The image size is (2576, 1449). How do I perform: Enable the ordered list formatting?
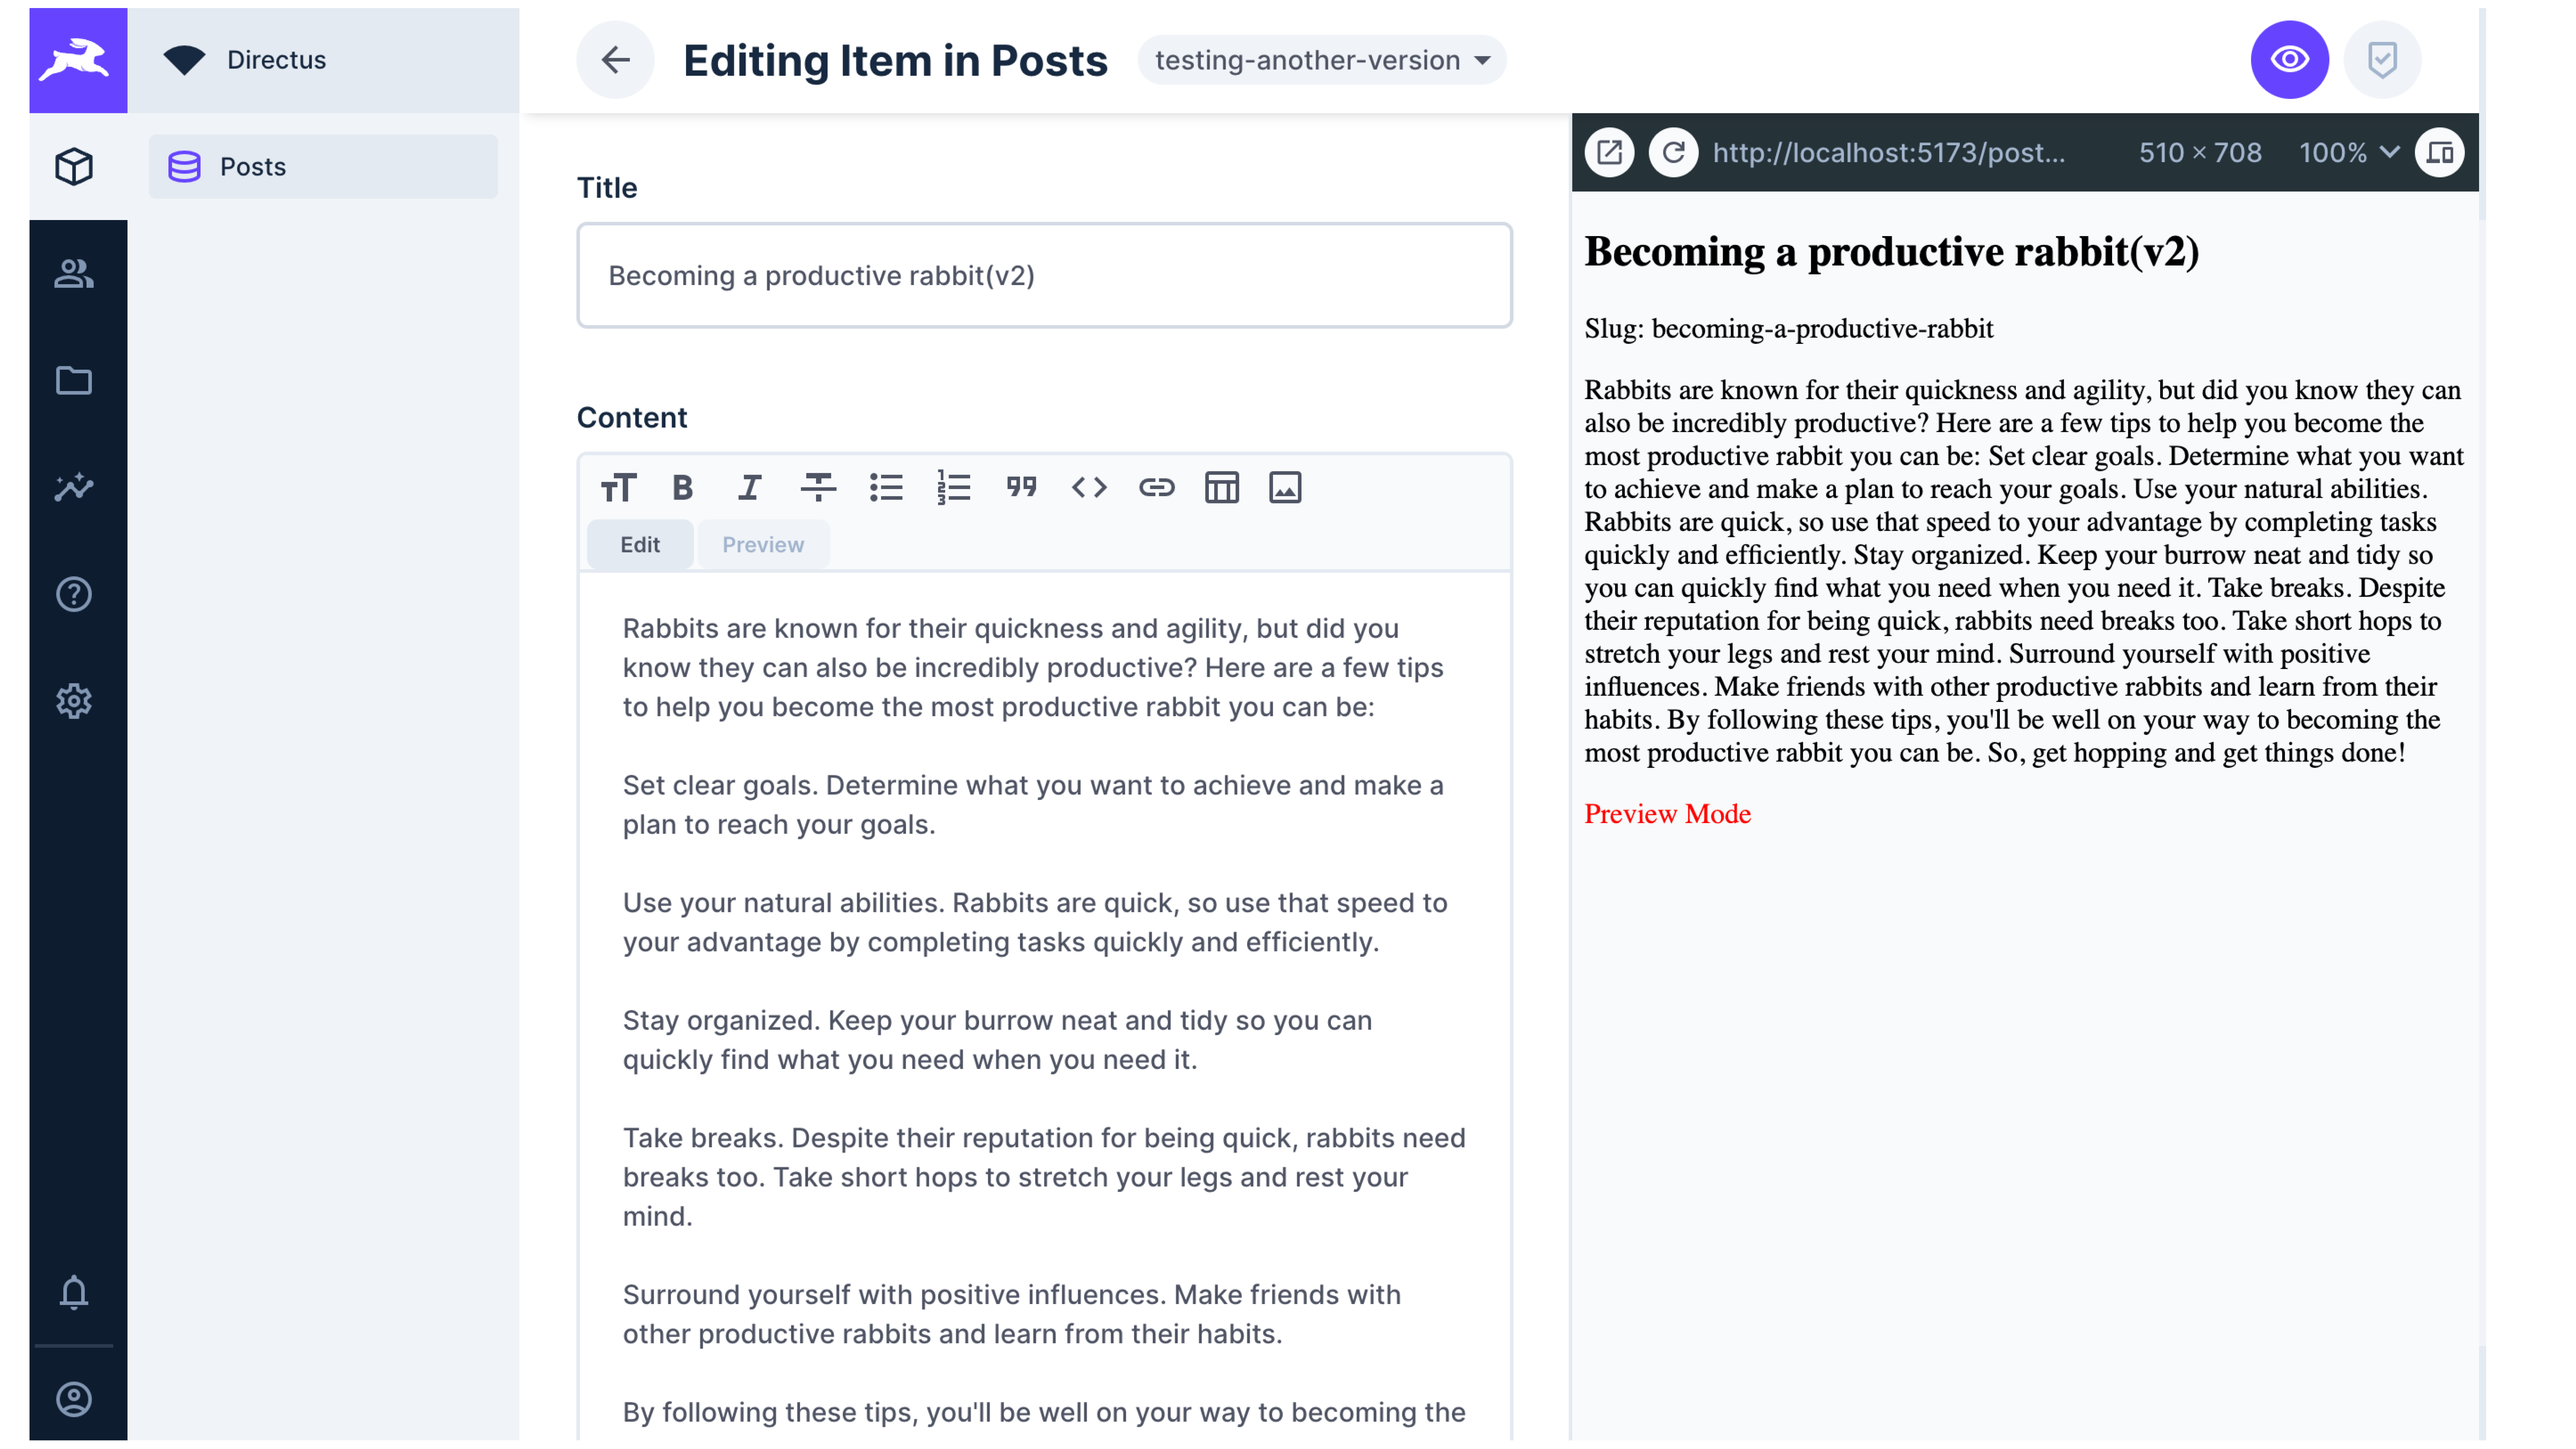[954, 487]
